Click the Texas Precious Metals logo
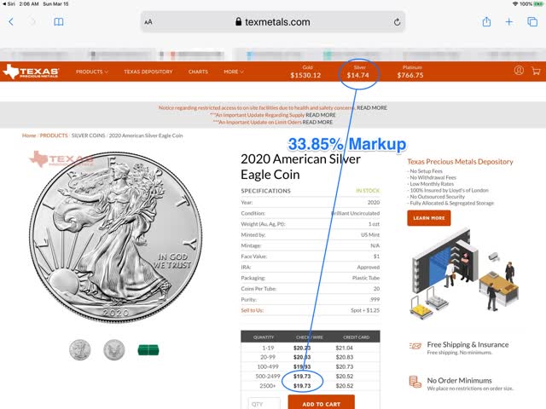 [31, 72]
